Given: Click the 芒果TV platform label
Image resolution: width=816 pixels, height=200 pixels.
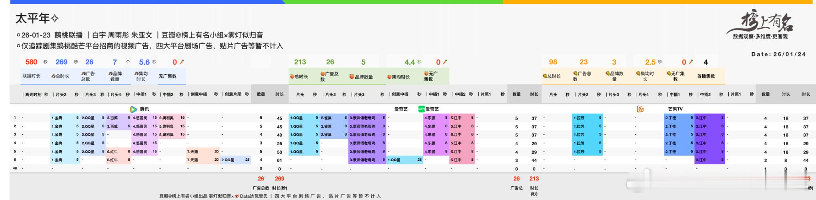Looking at the screenshot, I should tap(675, 109).
